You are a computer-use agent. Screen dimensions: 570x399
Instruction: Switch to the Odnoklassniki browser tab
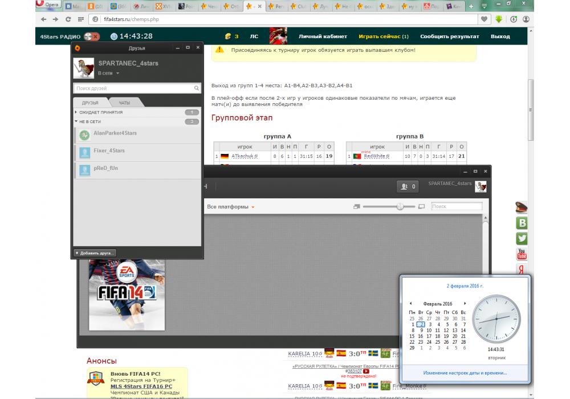click(96, 6)
